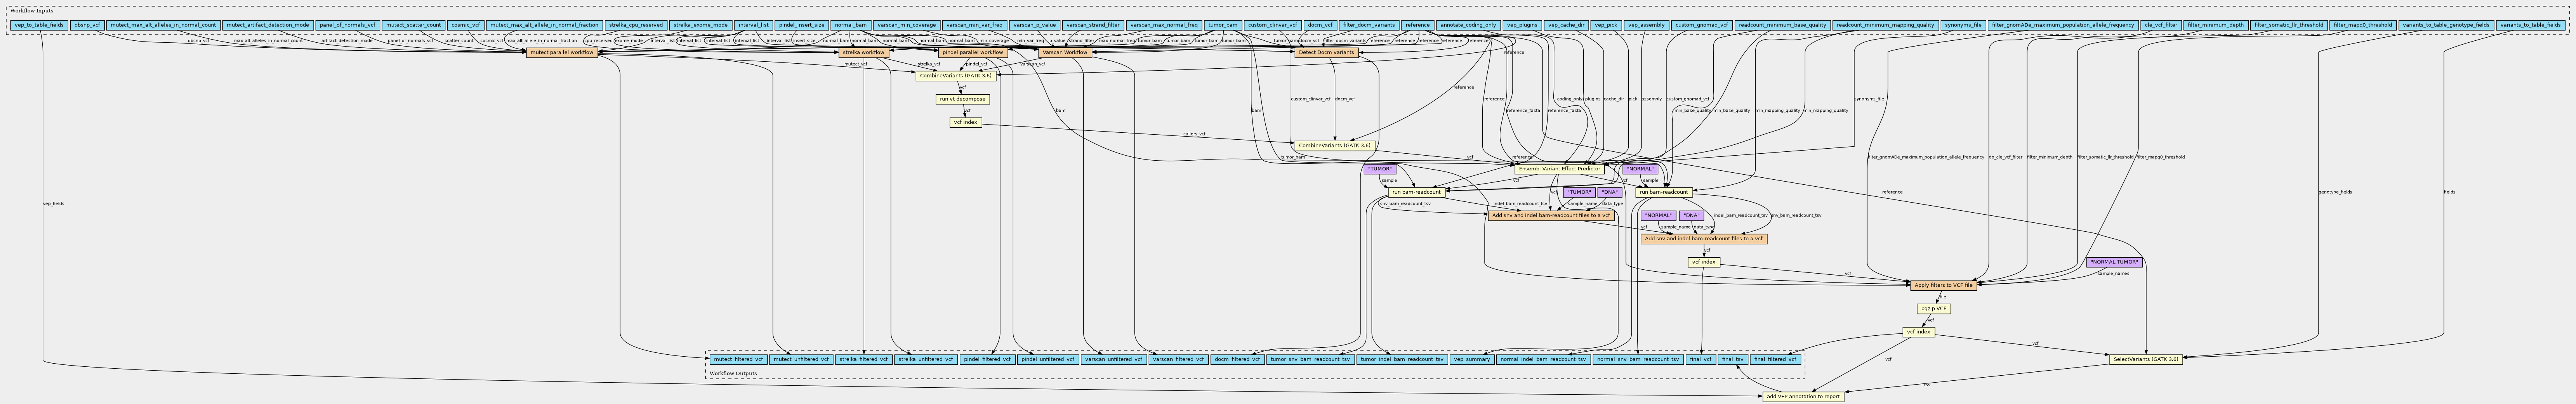Click the mutect_artifact_detection_mode input
Viewport: 2576px width, 404px height.
click(268, 24)
